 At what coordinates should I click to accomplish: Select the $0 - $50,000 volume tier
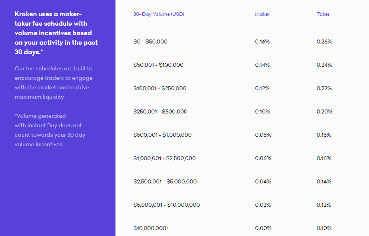150,42
